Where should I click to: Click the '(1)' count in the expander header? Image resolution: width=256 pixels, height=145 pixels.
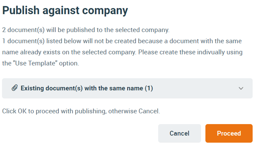(149, 88)
